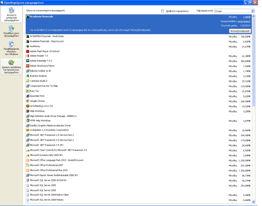The width and height of the screenshot is (262, 206).
Task: Select the EpsonNet Print icon
Action: (x=28, y=96)
